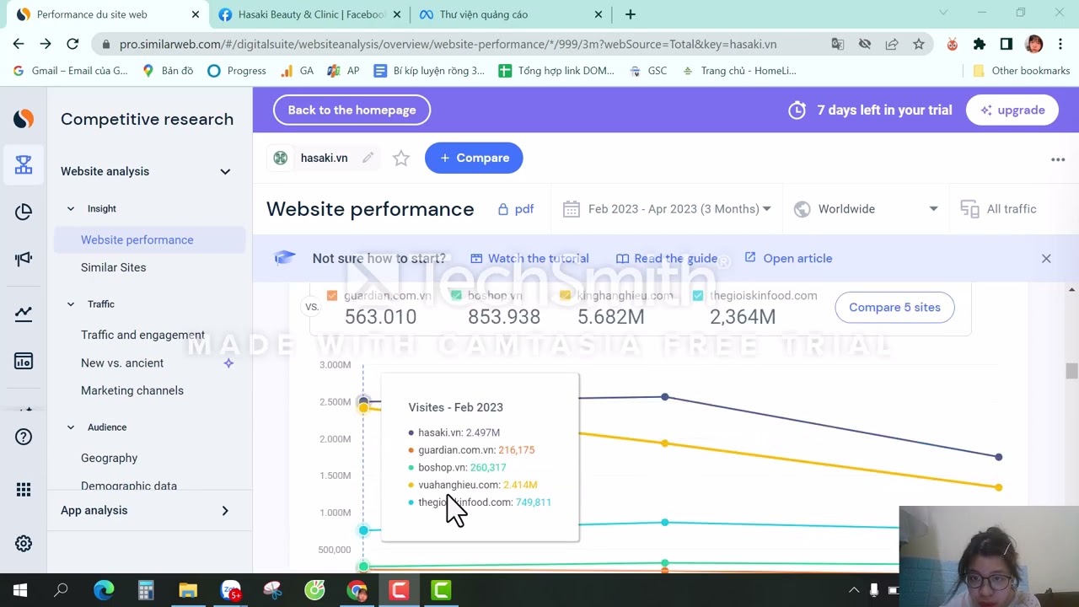1079x607 pixels.
Task: Reload the page
Action: [72, 44]
